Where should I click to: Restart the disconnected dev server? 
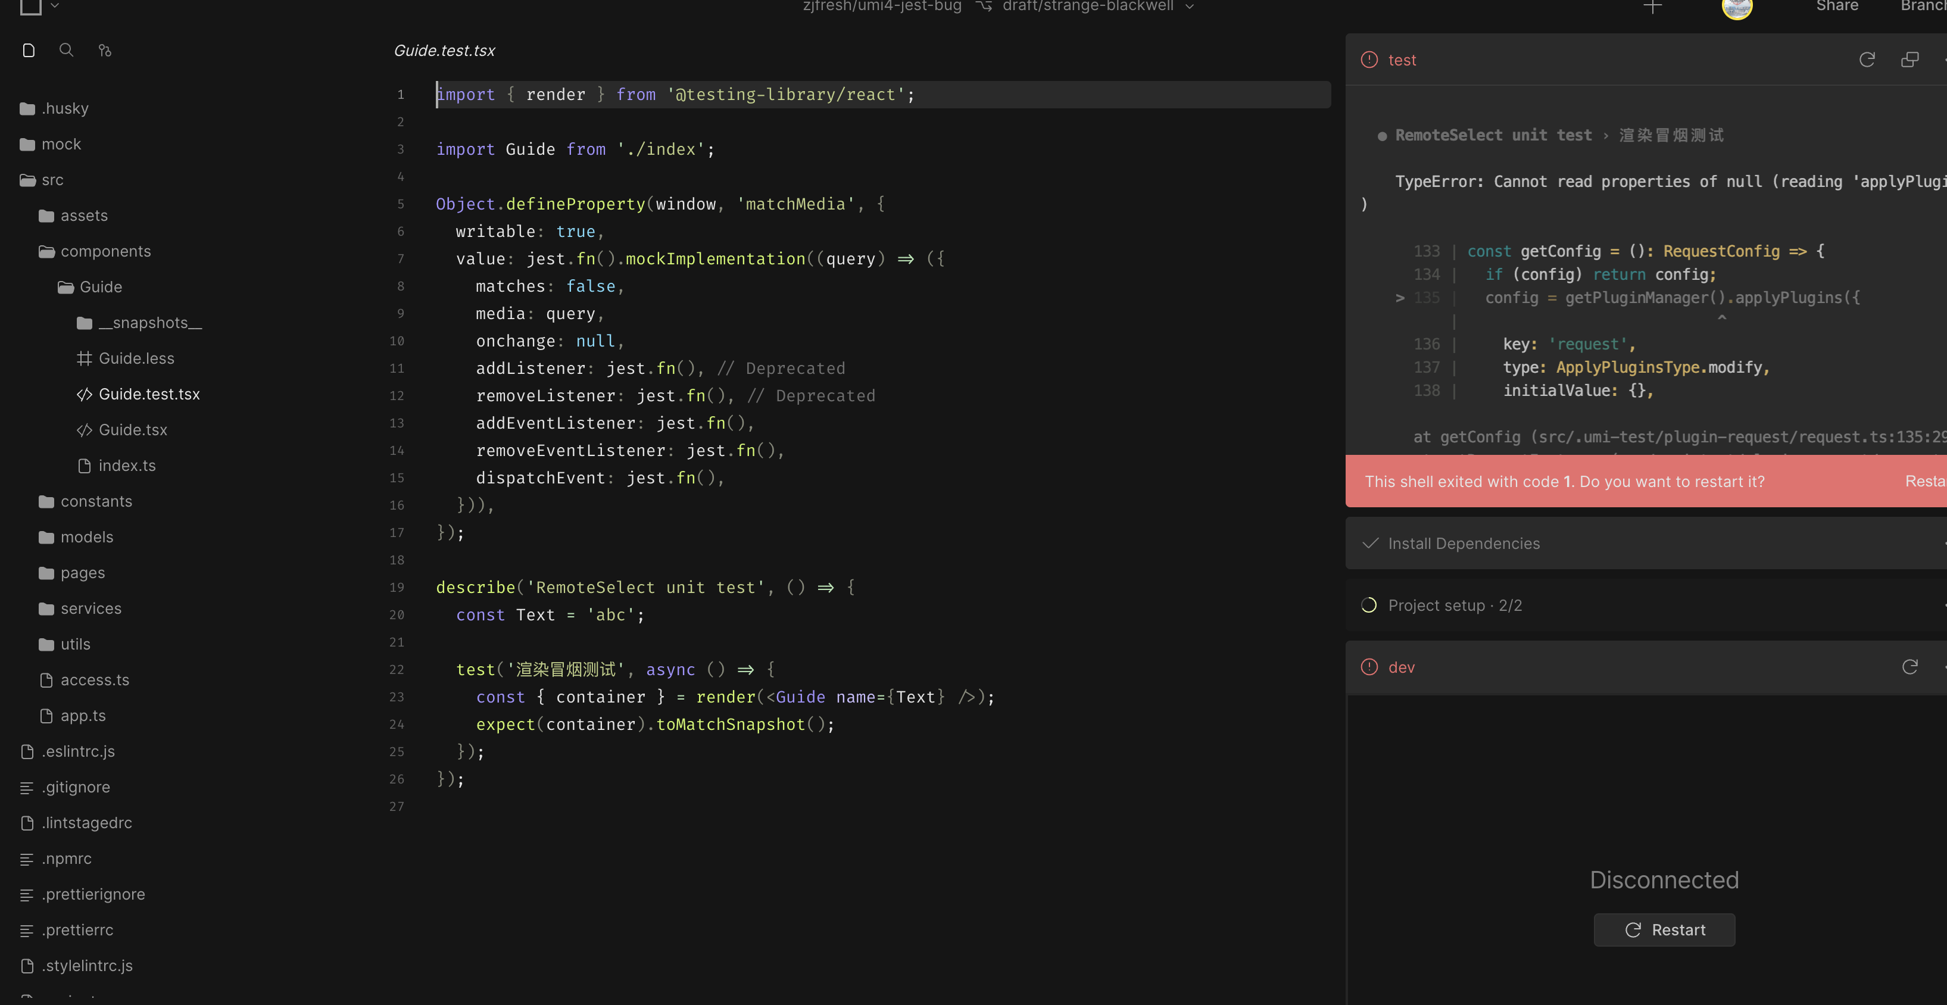pyautogui.click(x=1664, y=929)
